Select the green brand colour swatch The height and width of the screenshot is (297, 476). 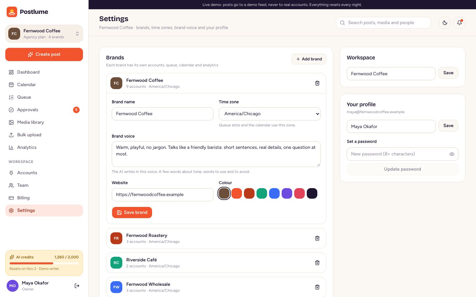pos(262,193)
